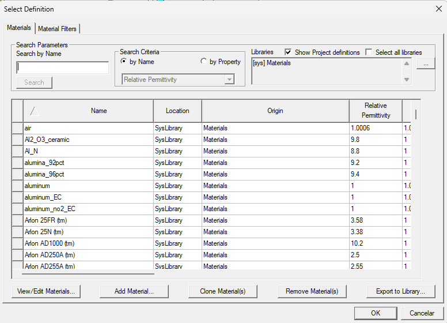Toggle Show Project definitions checkbox
The height and width of the screenshot is (323, 447).
288,52
